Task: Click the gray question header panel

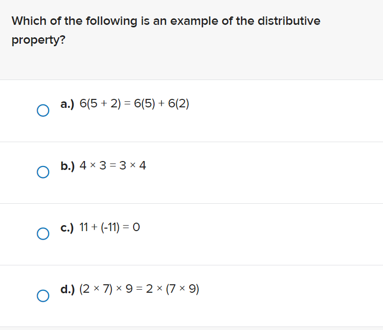Action: 192,40
